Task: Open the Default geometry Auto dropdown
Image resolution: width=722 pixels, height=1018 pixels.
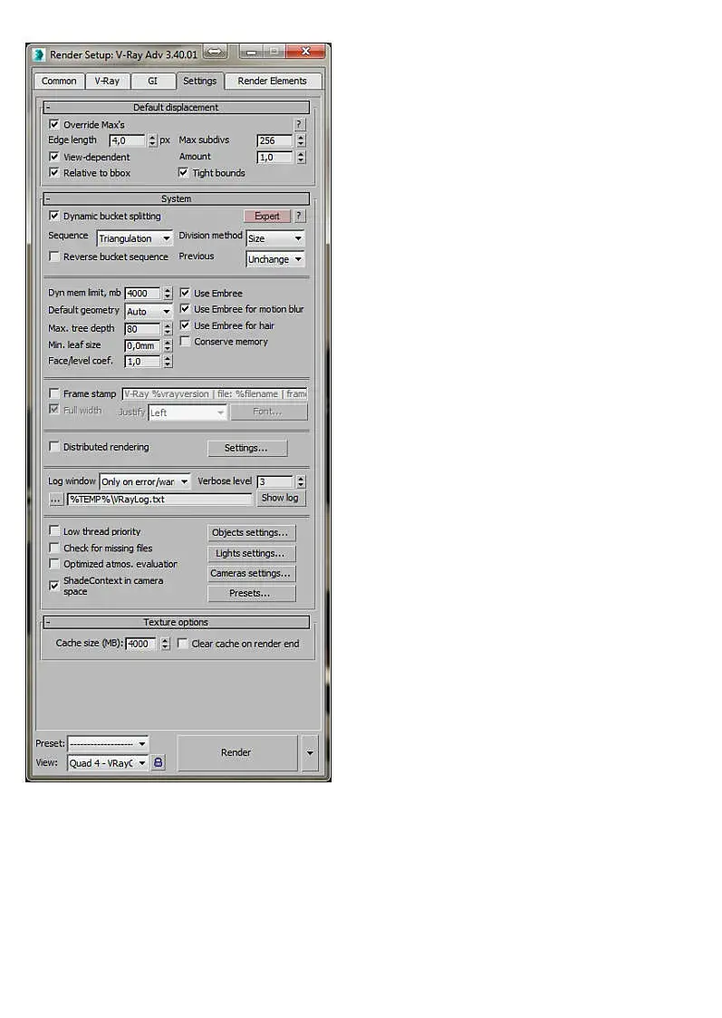Action: pos(149,312)
